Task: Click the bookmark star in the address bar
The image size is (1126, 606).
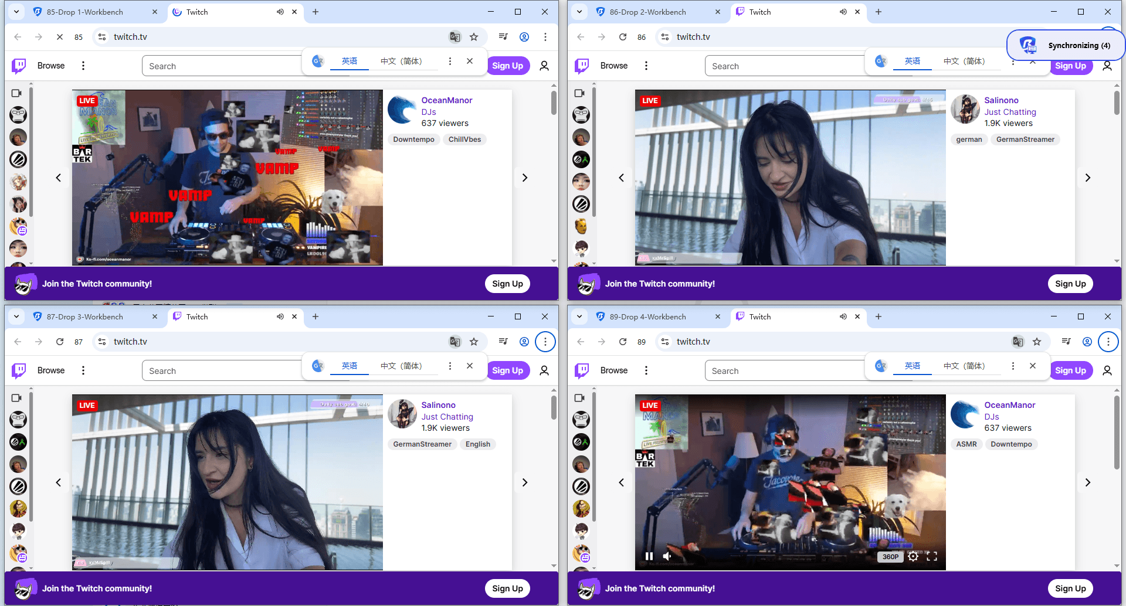Action: pos(474,36)
